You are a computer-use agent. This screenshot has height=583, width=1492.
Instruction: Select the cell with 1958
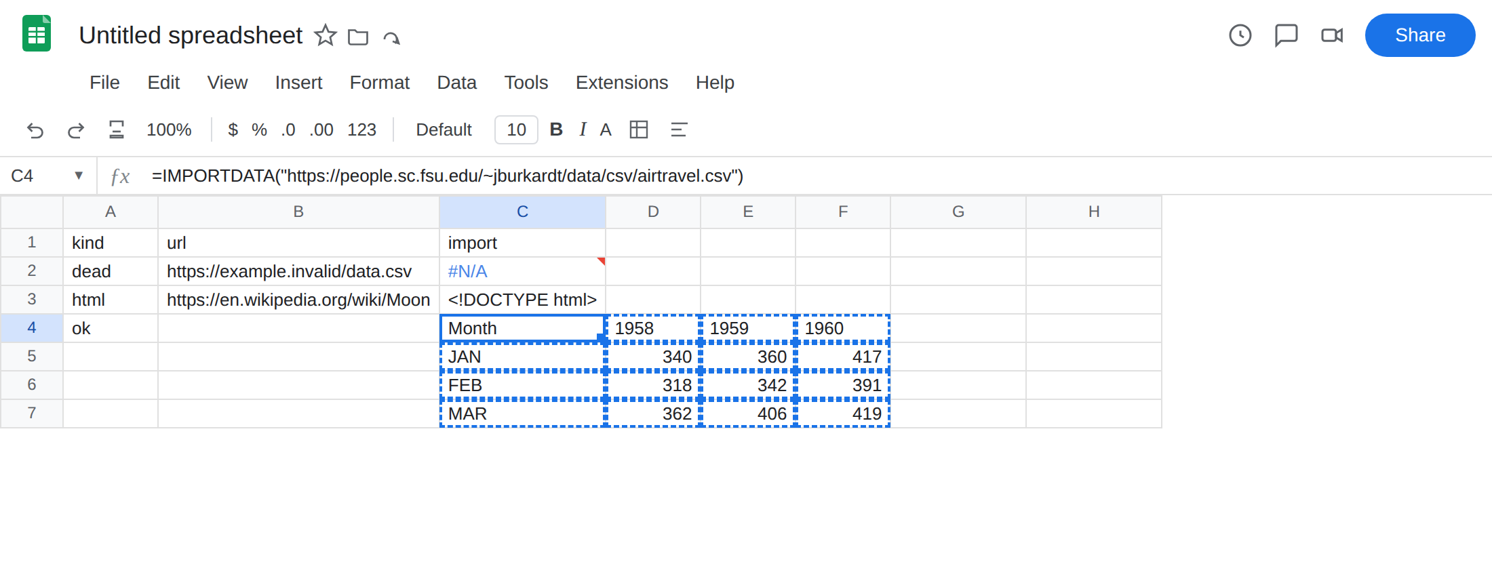coord(653,328)
